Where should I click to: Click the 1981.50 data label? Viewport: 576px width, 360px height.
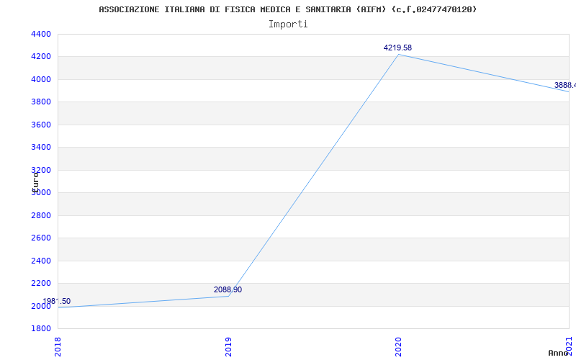tap(56, 302)
